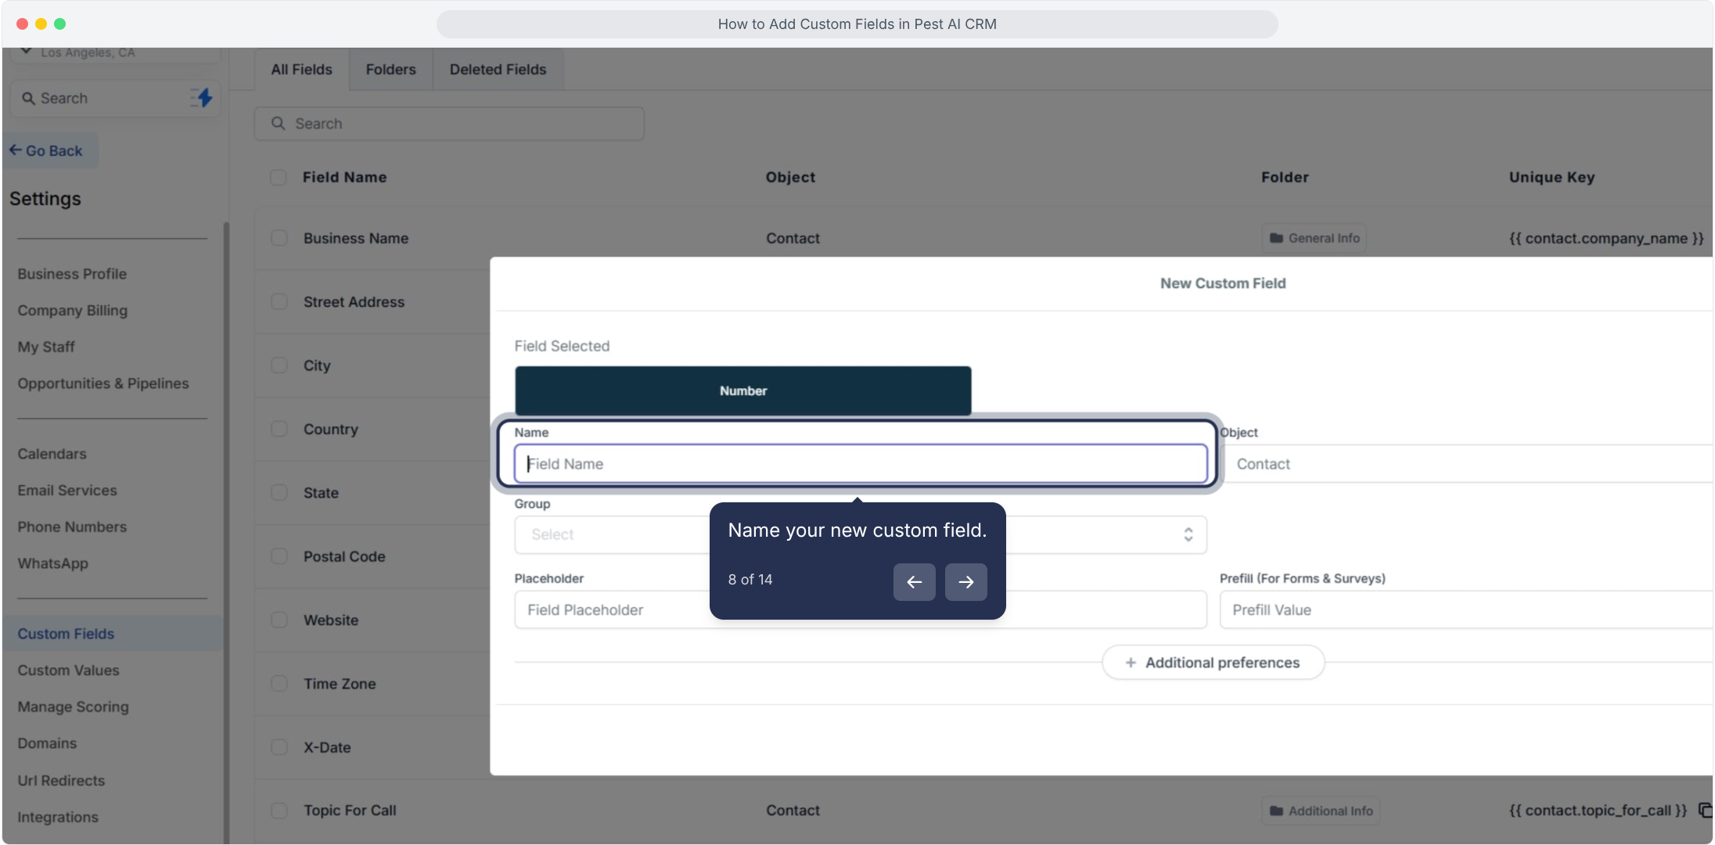Check the State row checkbox
The height and width of the screenshot is (845, 1715).
(x=279, y=493)
